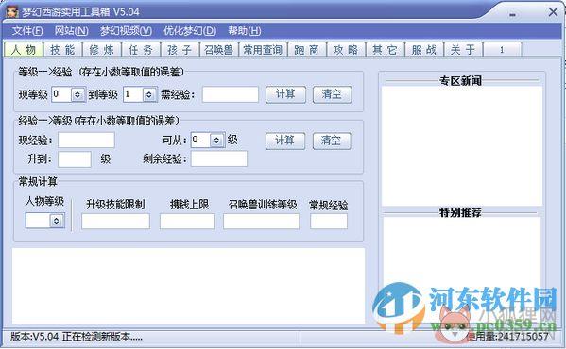The height and width of the screenshot is (349, 566).
Task: Switch to the 技能 tab
Action: click(62, 50)
